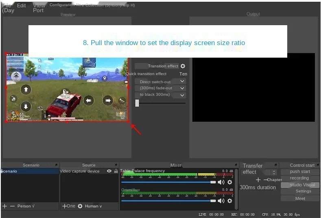Click the 300ms duration label

258,188
